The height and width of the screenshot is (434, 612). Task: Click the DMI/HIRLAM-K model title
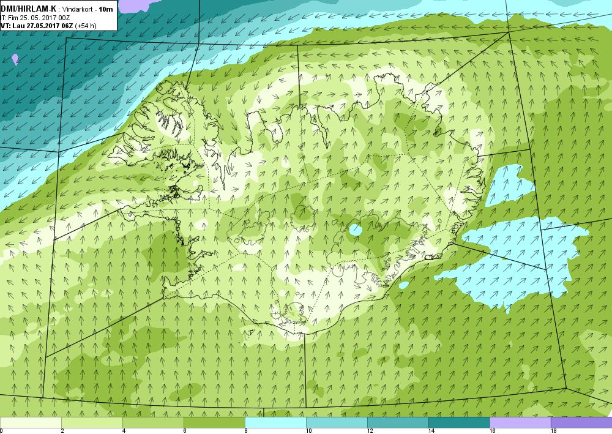point(28,9)
